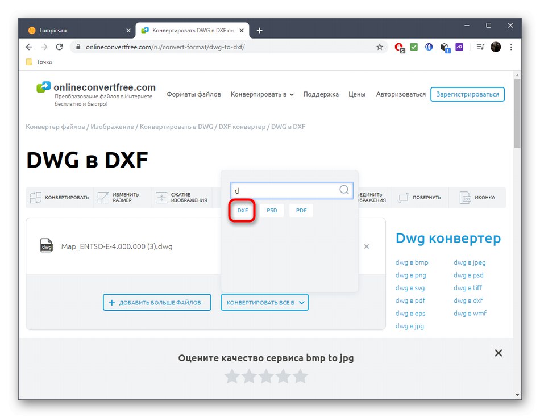
Task: Open dwg в psd link
Action: click(x=469, y=275)
